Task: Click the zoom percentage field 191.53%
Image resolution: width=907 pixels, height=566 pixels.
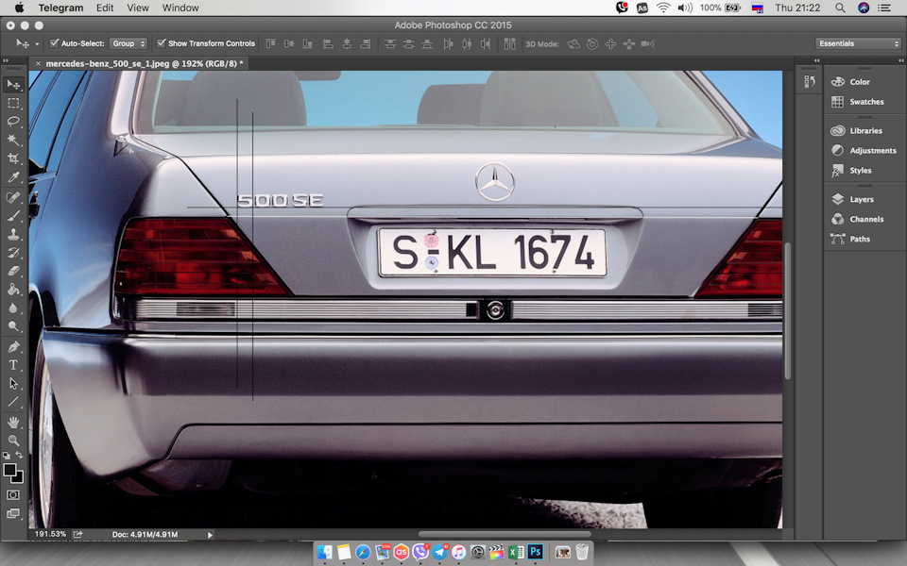Action: (x=50, y=534)
